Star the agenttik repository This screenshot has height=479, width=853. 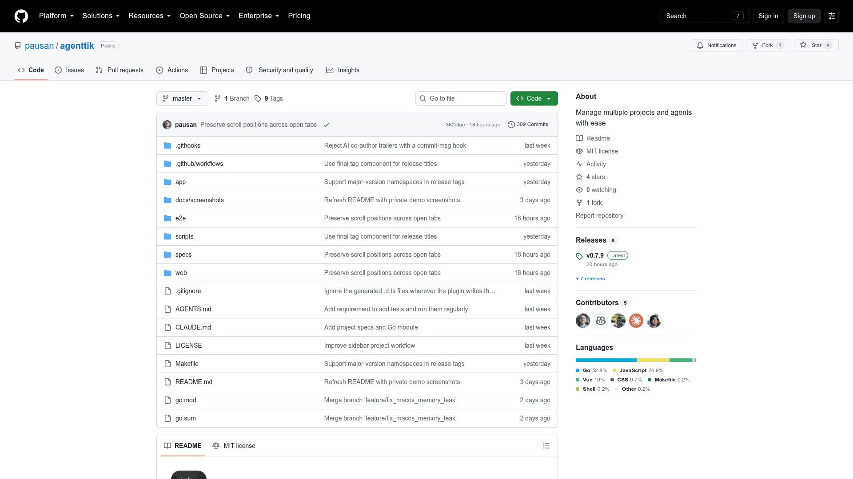(816, 45)
